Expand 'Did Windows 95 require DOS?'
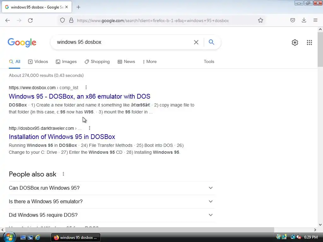Image resolution: width=323 pixels, height=242 pixels. click(x=112, y=215)
